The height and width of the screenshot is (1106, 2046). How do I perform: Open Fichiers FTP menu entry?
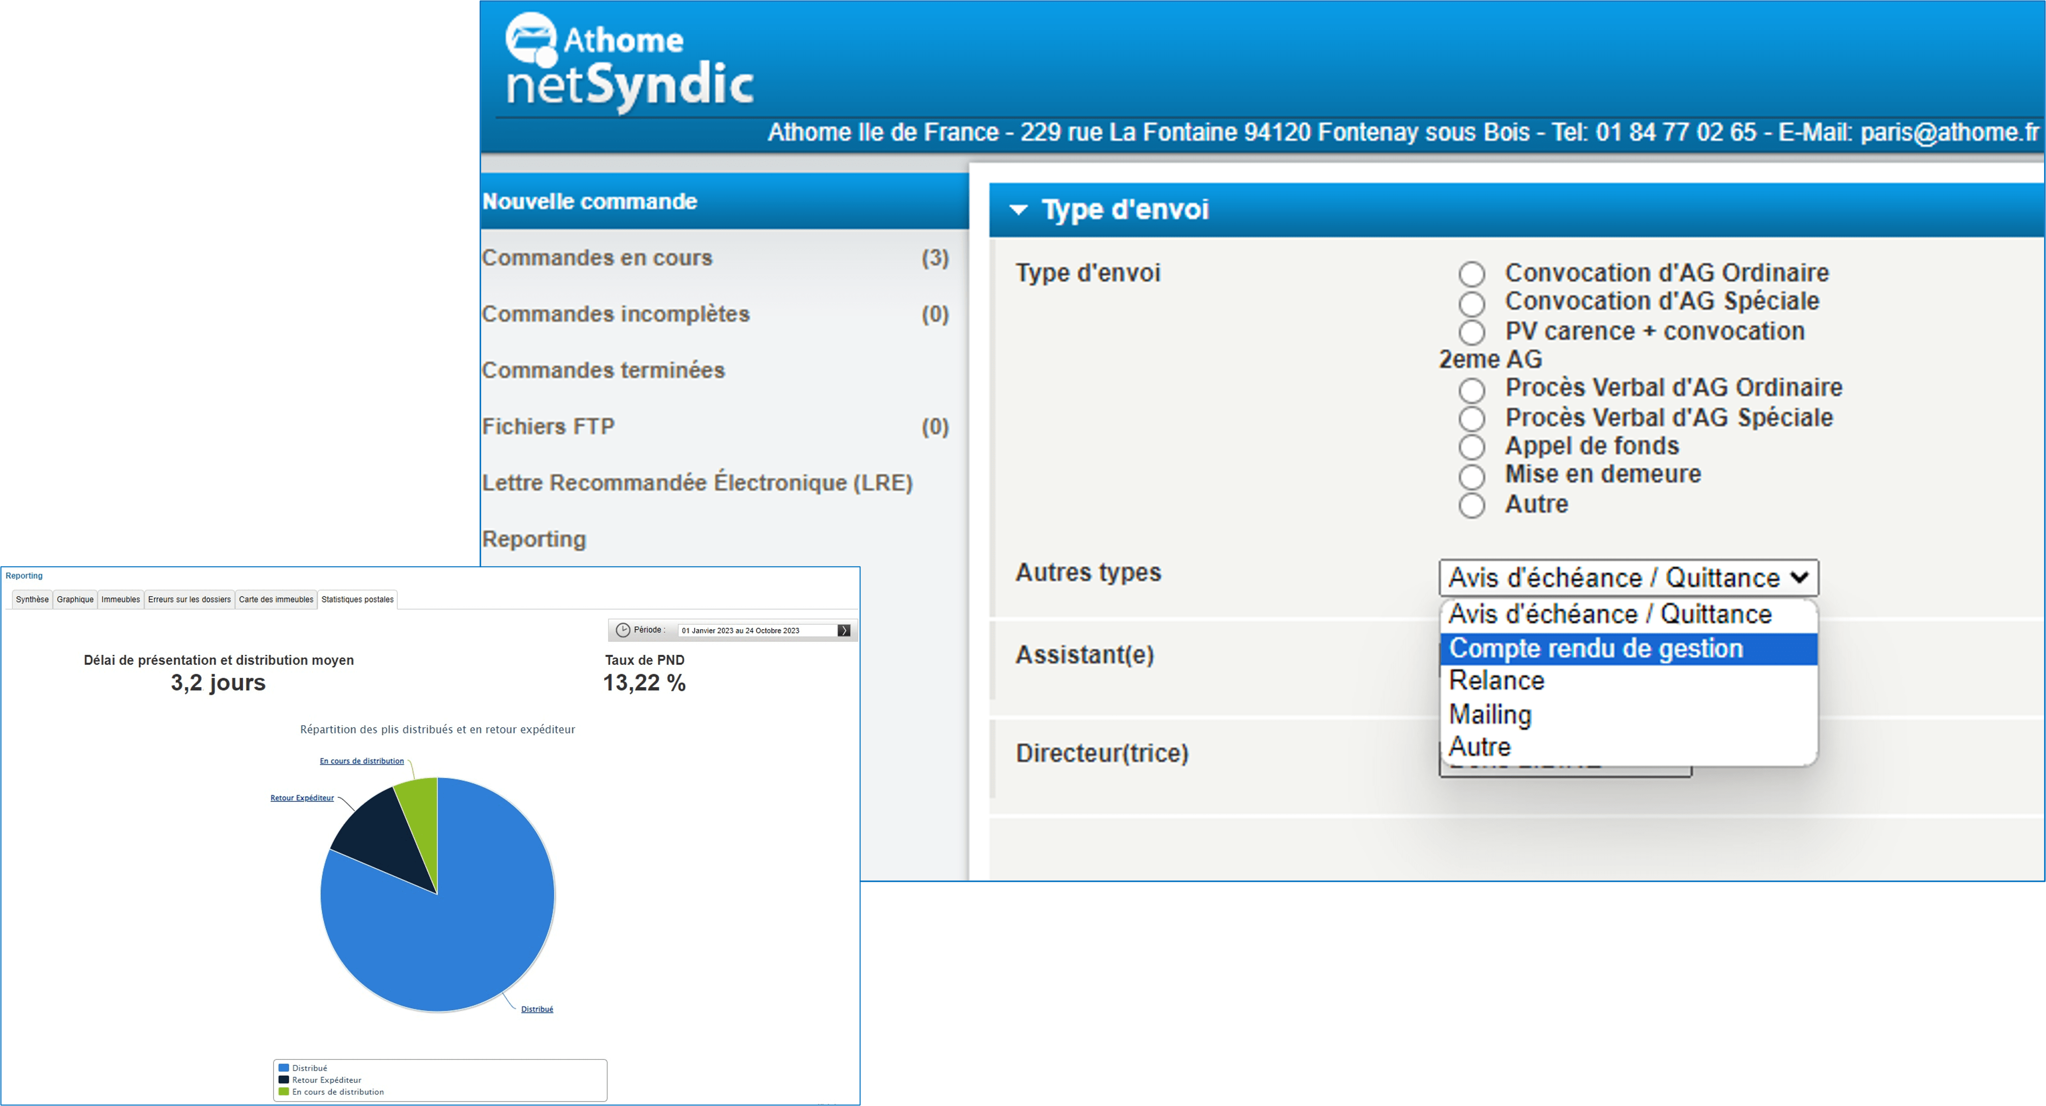click(x=548, y=427)
